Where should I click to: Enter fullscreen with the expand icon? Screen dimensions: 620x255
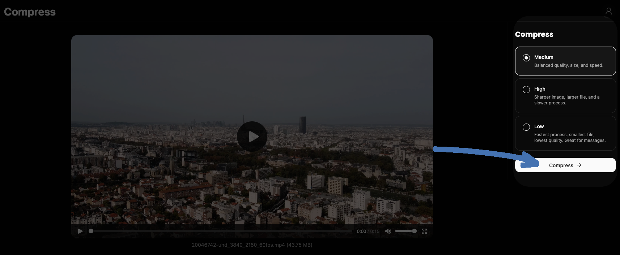[424, 231]
